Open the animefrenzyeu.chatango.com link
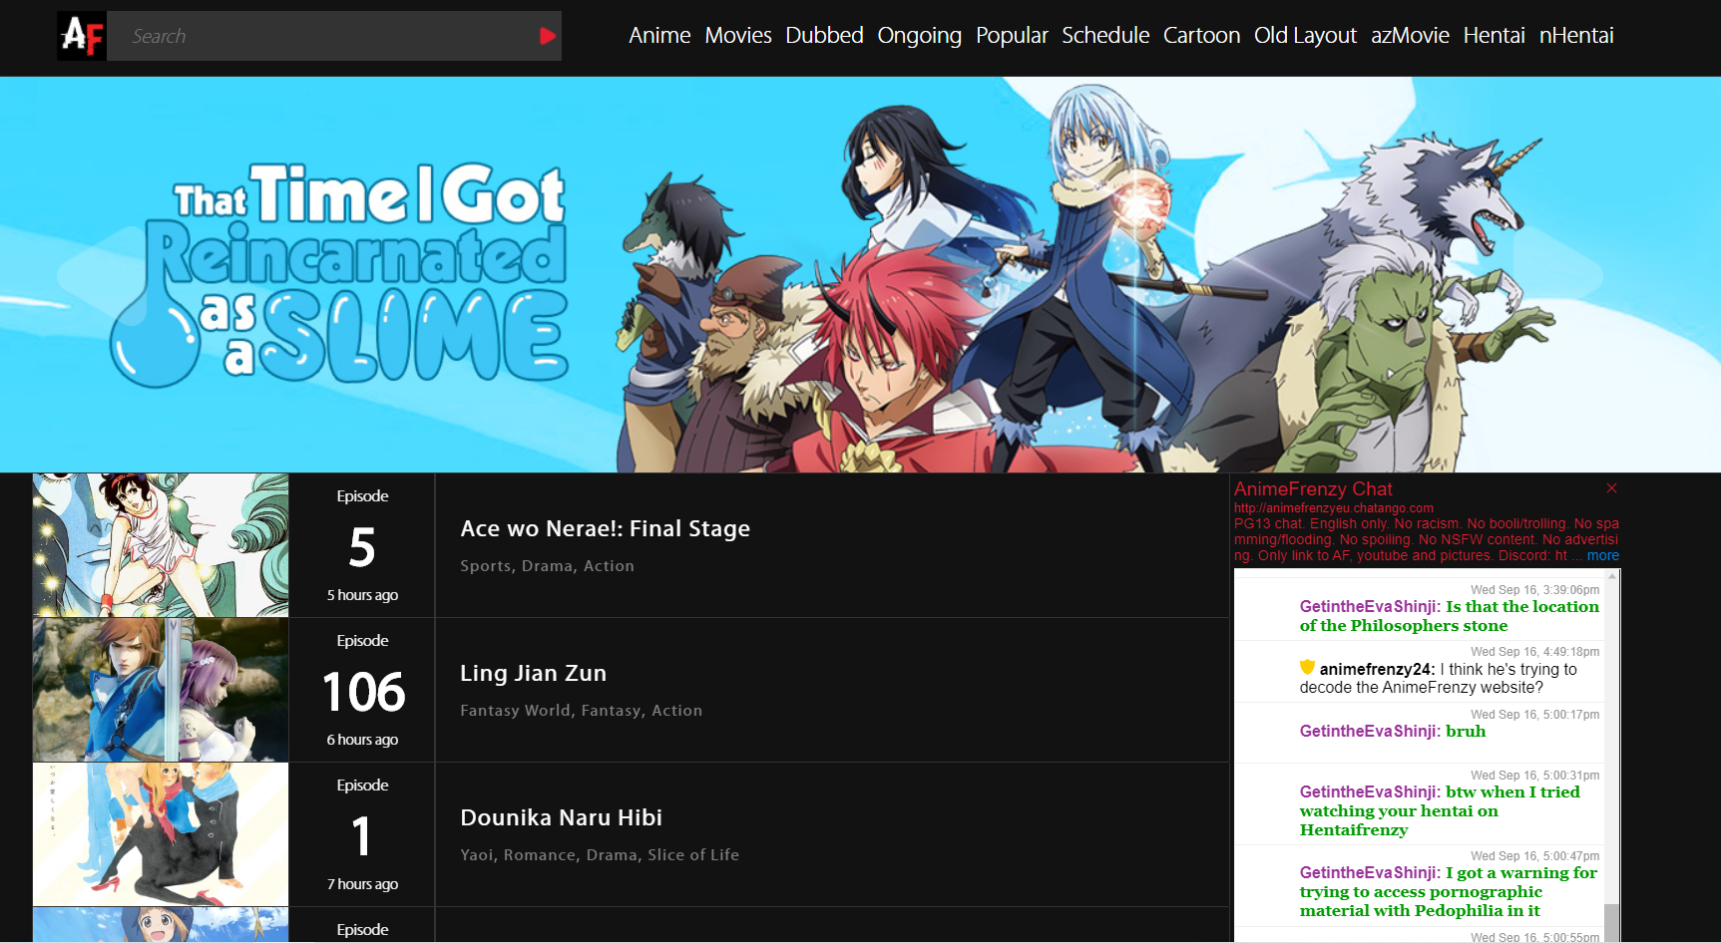 pyautogui.click(x=1333, y=508)
